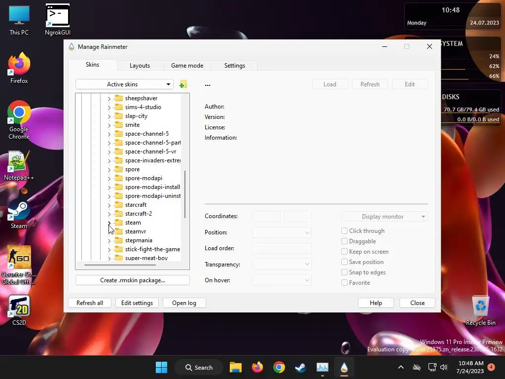Click the network display tray icon
This screenshot has height=379, width=505.
432,367
